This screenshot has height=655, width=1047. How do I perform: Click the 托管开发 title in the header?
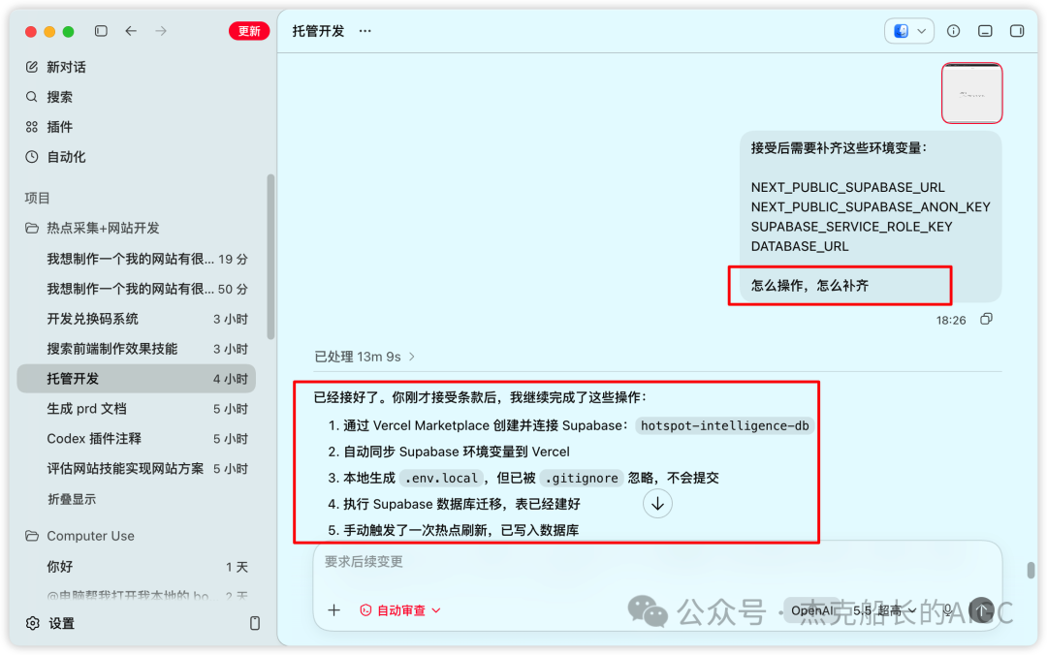pyautogui.click(x=318, y=31)
